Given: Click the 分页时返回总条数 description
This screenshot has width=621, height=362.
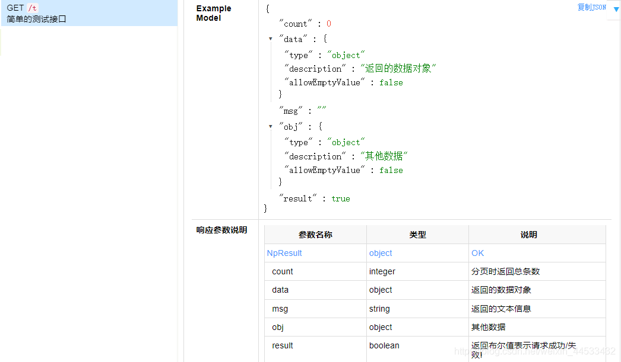Looking at the screenshot, I should (x=505, y=271).
